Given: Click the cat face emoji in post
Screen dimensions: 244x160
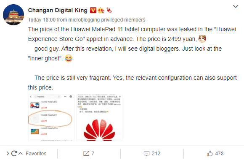Looking at the screenshot, I should click(x=202, y=39).
